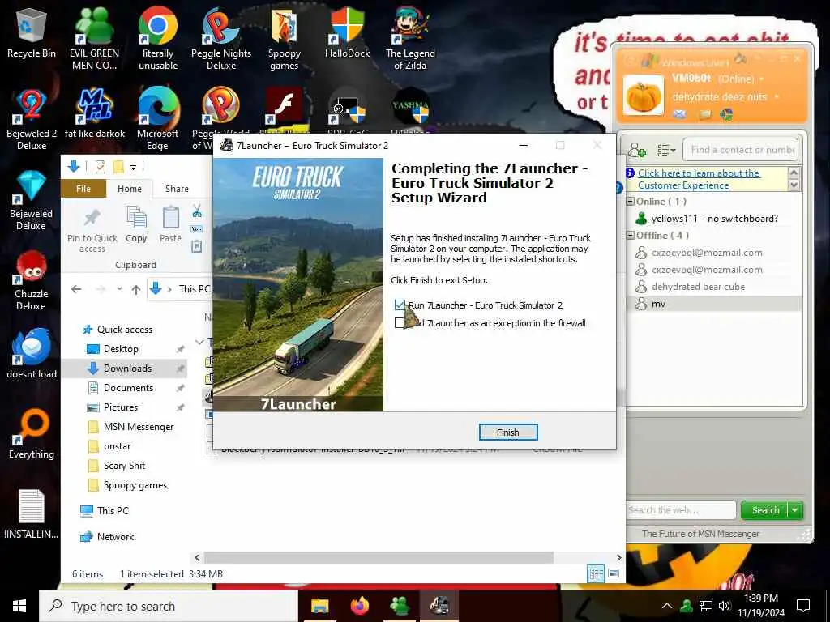Switch to the Home tab in Explorer

coord(130,189)
